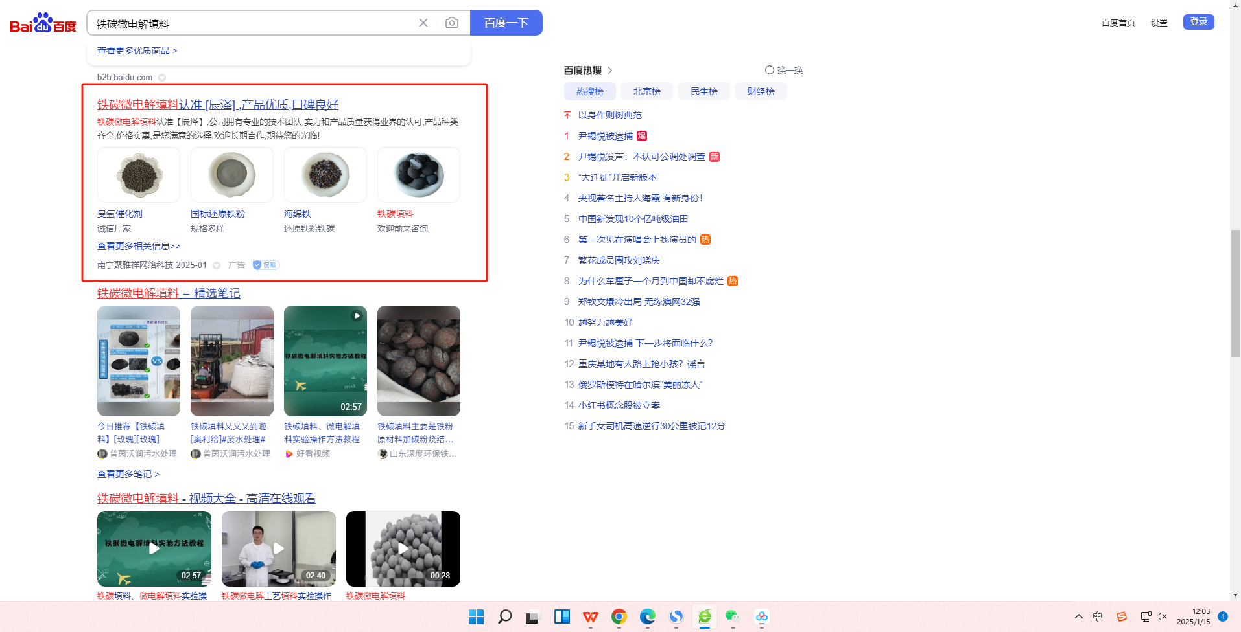Click the 登录 login button
Viewport: 1241px width, 632px height.
pos(1199,22)
